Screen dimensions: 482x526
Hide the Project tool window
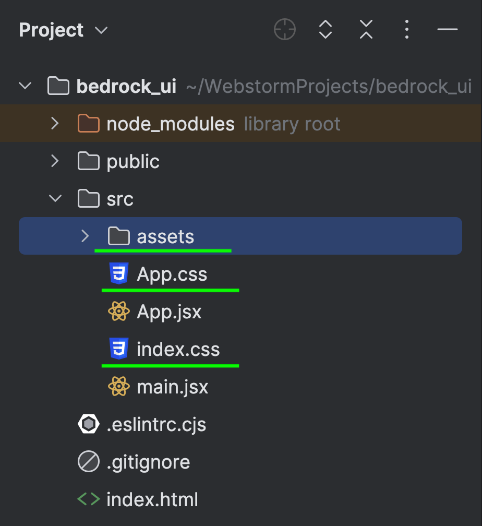pyautogui.click(x=447, y=30)
